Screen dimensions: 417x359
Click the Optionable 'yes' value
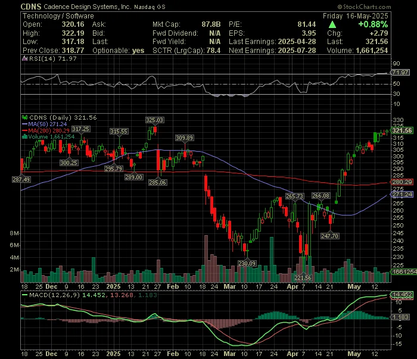(138, 51)
